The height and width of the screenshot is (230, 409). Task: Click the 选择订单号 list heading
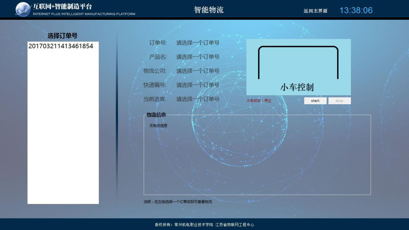coord(63,36)
